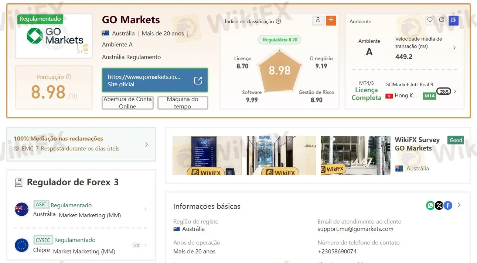
Task: Click the Pontuação info icon
Action: (68, 77)
